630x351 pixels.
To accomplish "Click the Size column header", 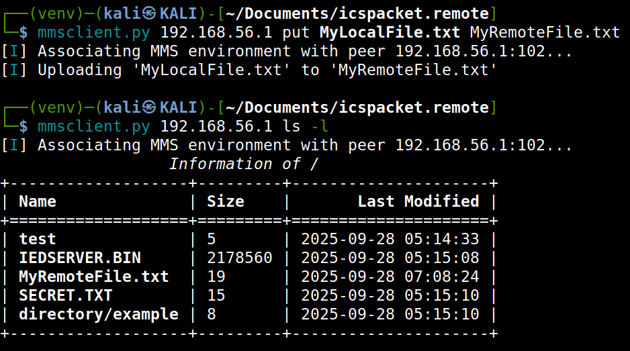I will (226, 201).
